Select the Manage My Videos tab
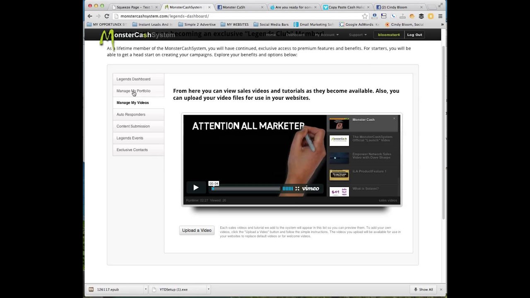The width and height of the screenshot is (530, 298). point(138,103)
